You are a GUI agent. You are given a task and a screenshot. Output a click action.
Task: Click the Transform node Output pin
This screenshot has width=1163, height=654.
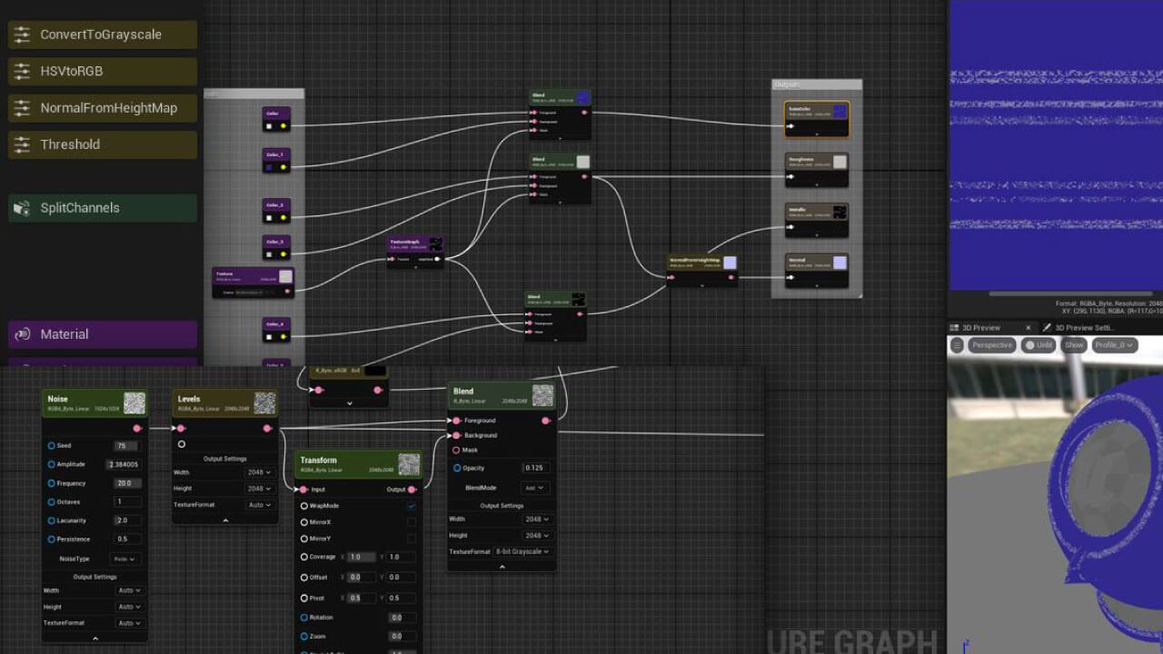click(412, 490)
